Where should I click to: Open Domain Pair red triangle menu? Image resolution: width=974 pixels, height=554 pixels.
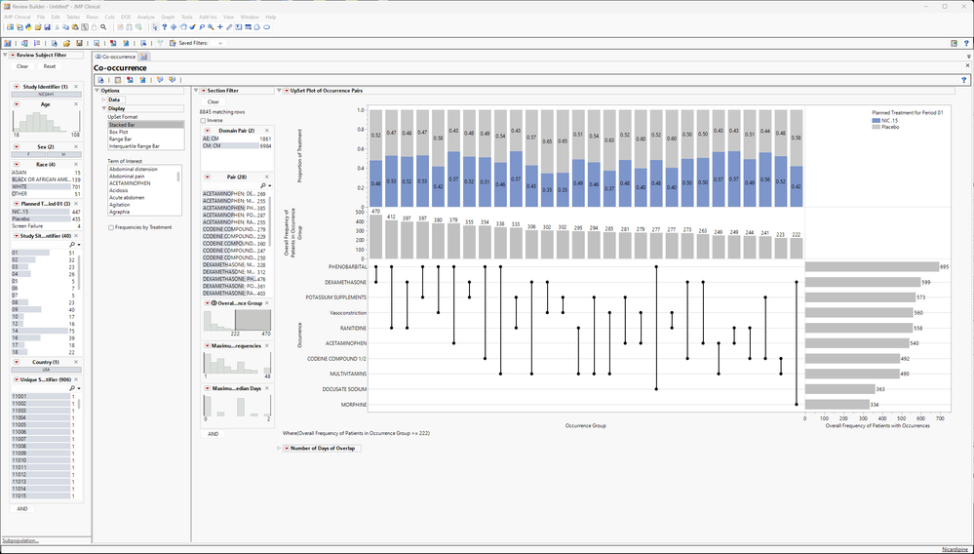208,131
